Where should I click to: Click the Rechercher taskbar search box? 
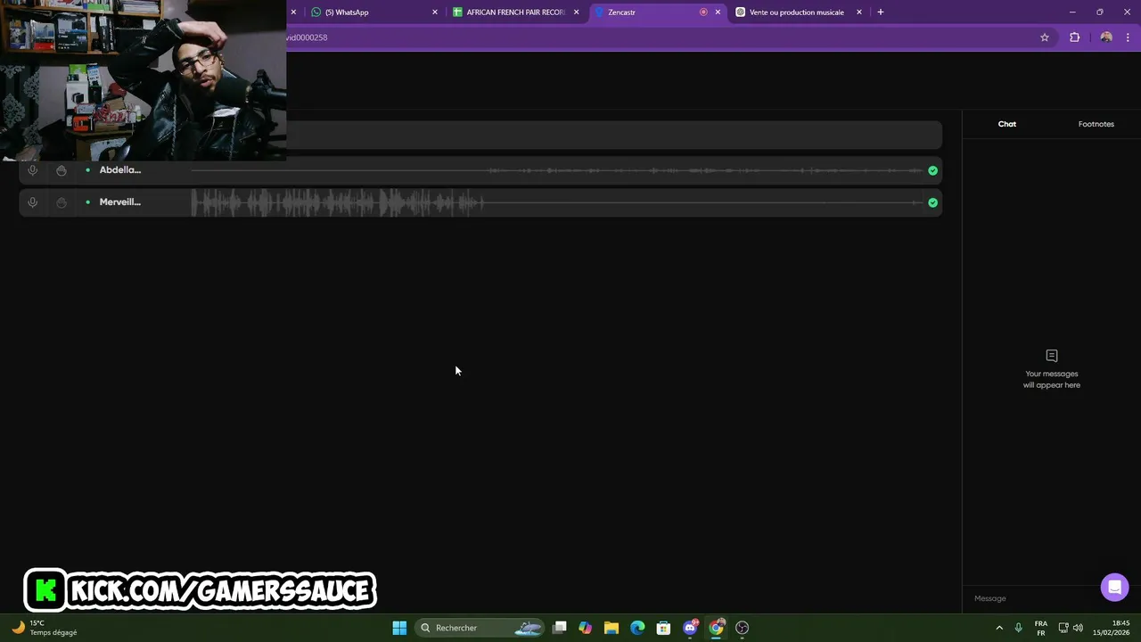[x=481, y=628]
